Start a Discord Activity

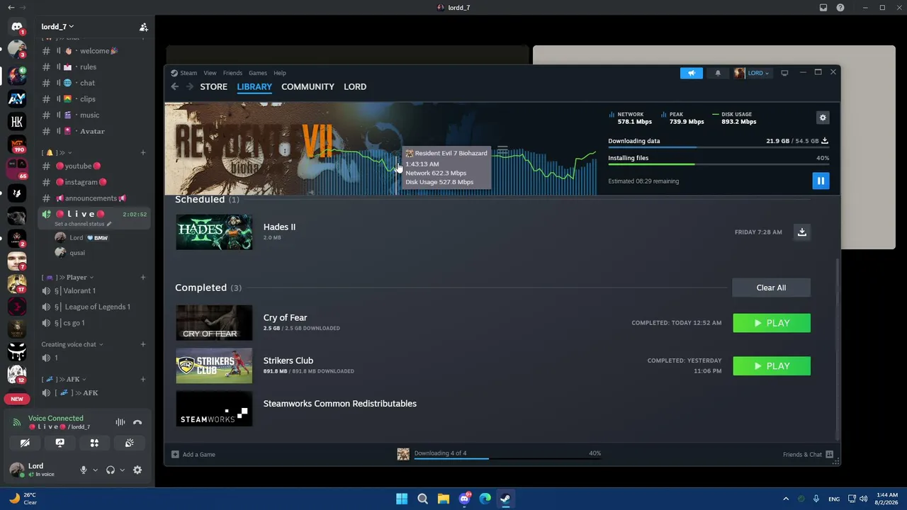click(x=94, y=443)
